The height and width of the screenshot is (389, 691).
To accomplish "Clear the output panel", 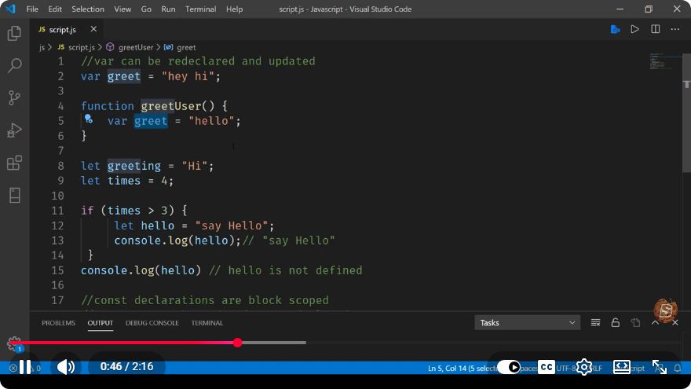I will point(595,323).
